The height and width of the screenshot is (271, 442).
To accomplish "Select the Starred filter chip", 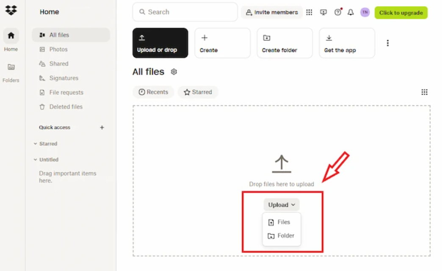I will click(198, 92).
